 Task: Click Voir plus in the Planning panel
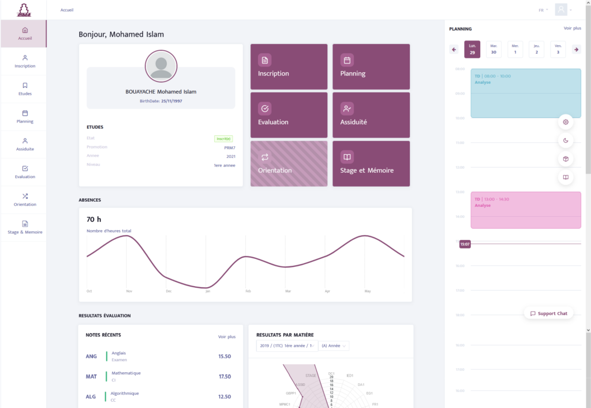tap(572, 28)
